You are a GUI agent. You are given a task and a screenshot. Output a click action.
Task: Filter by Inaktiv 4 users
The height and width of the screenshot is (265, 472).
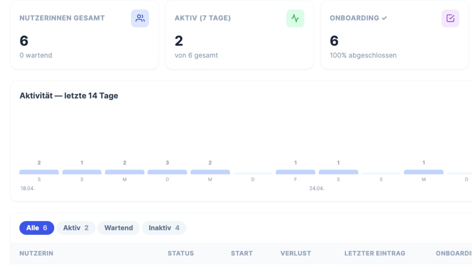point(164,228)
